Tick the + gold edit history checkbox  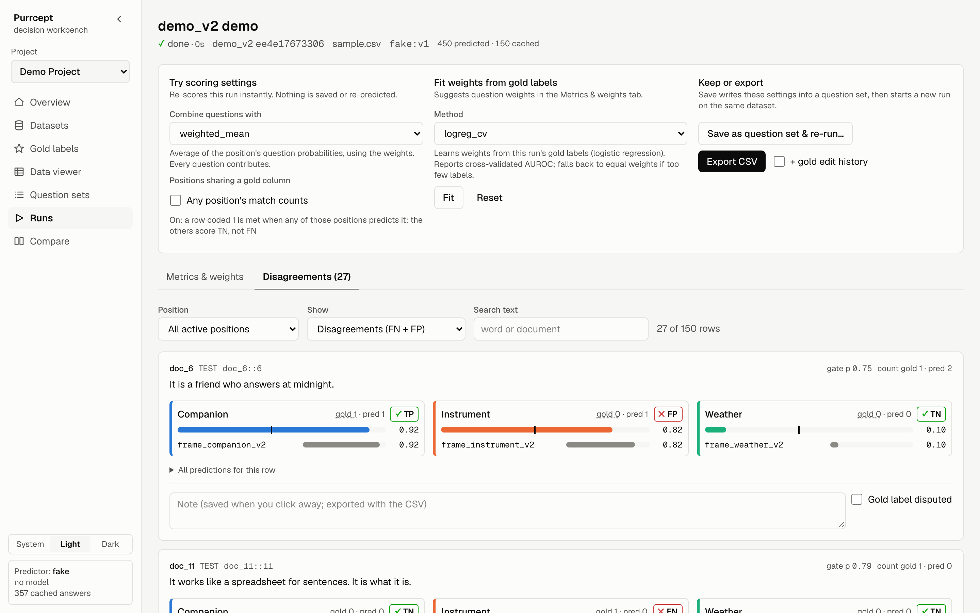pos(779,161)
